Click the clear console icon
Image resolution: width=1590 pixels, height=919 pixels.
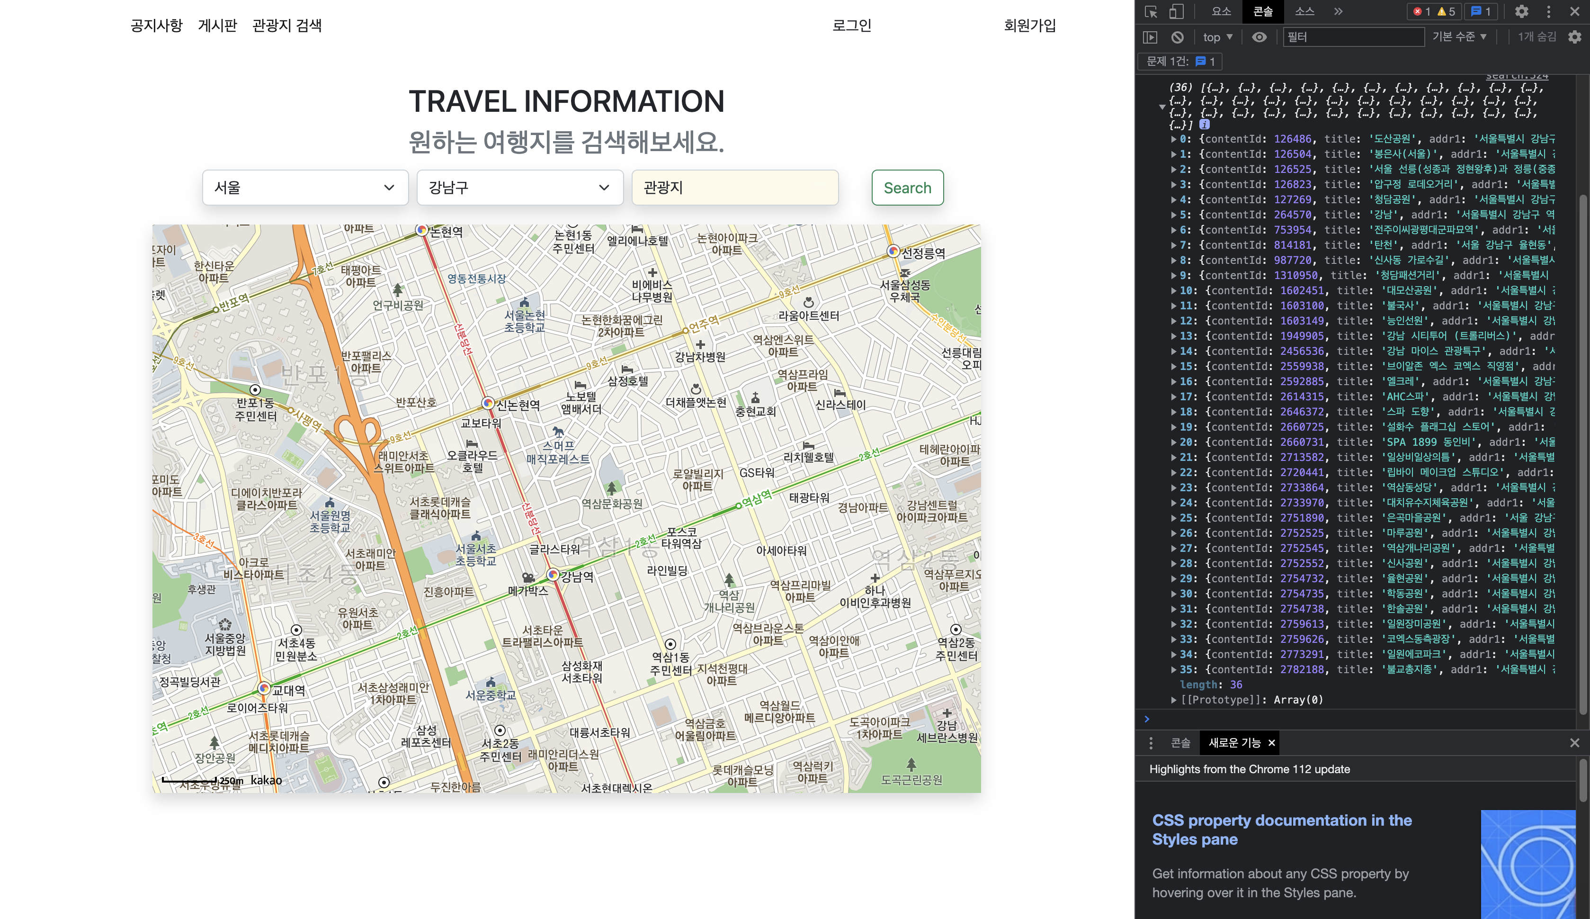[1178, 37]
